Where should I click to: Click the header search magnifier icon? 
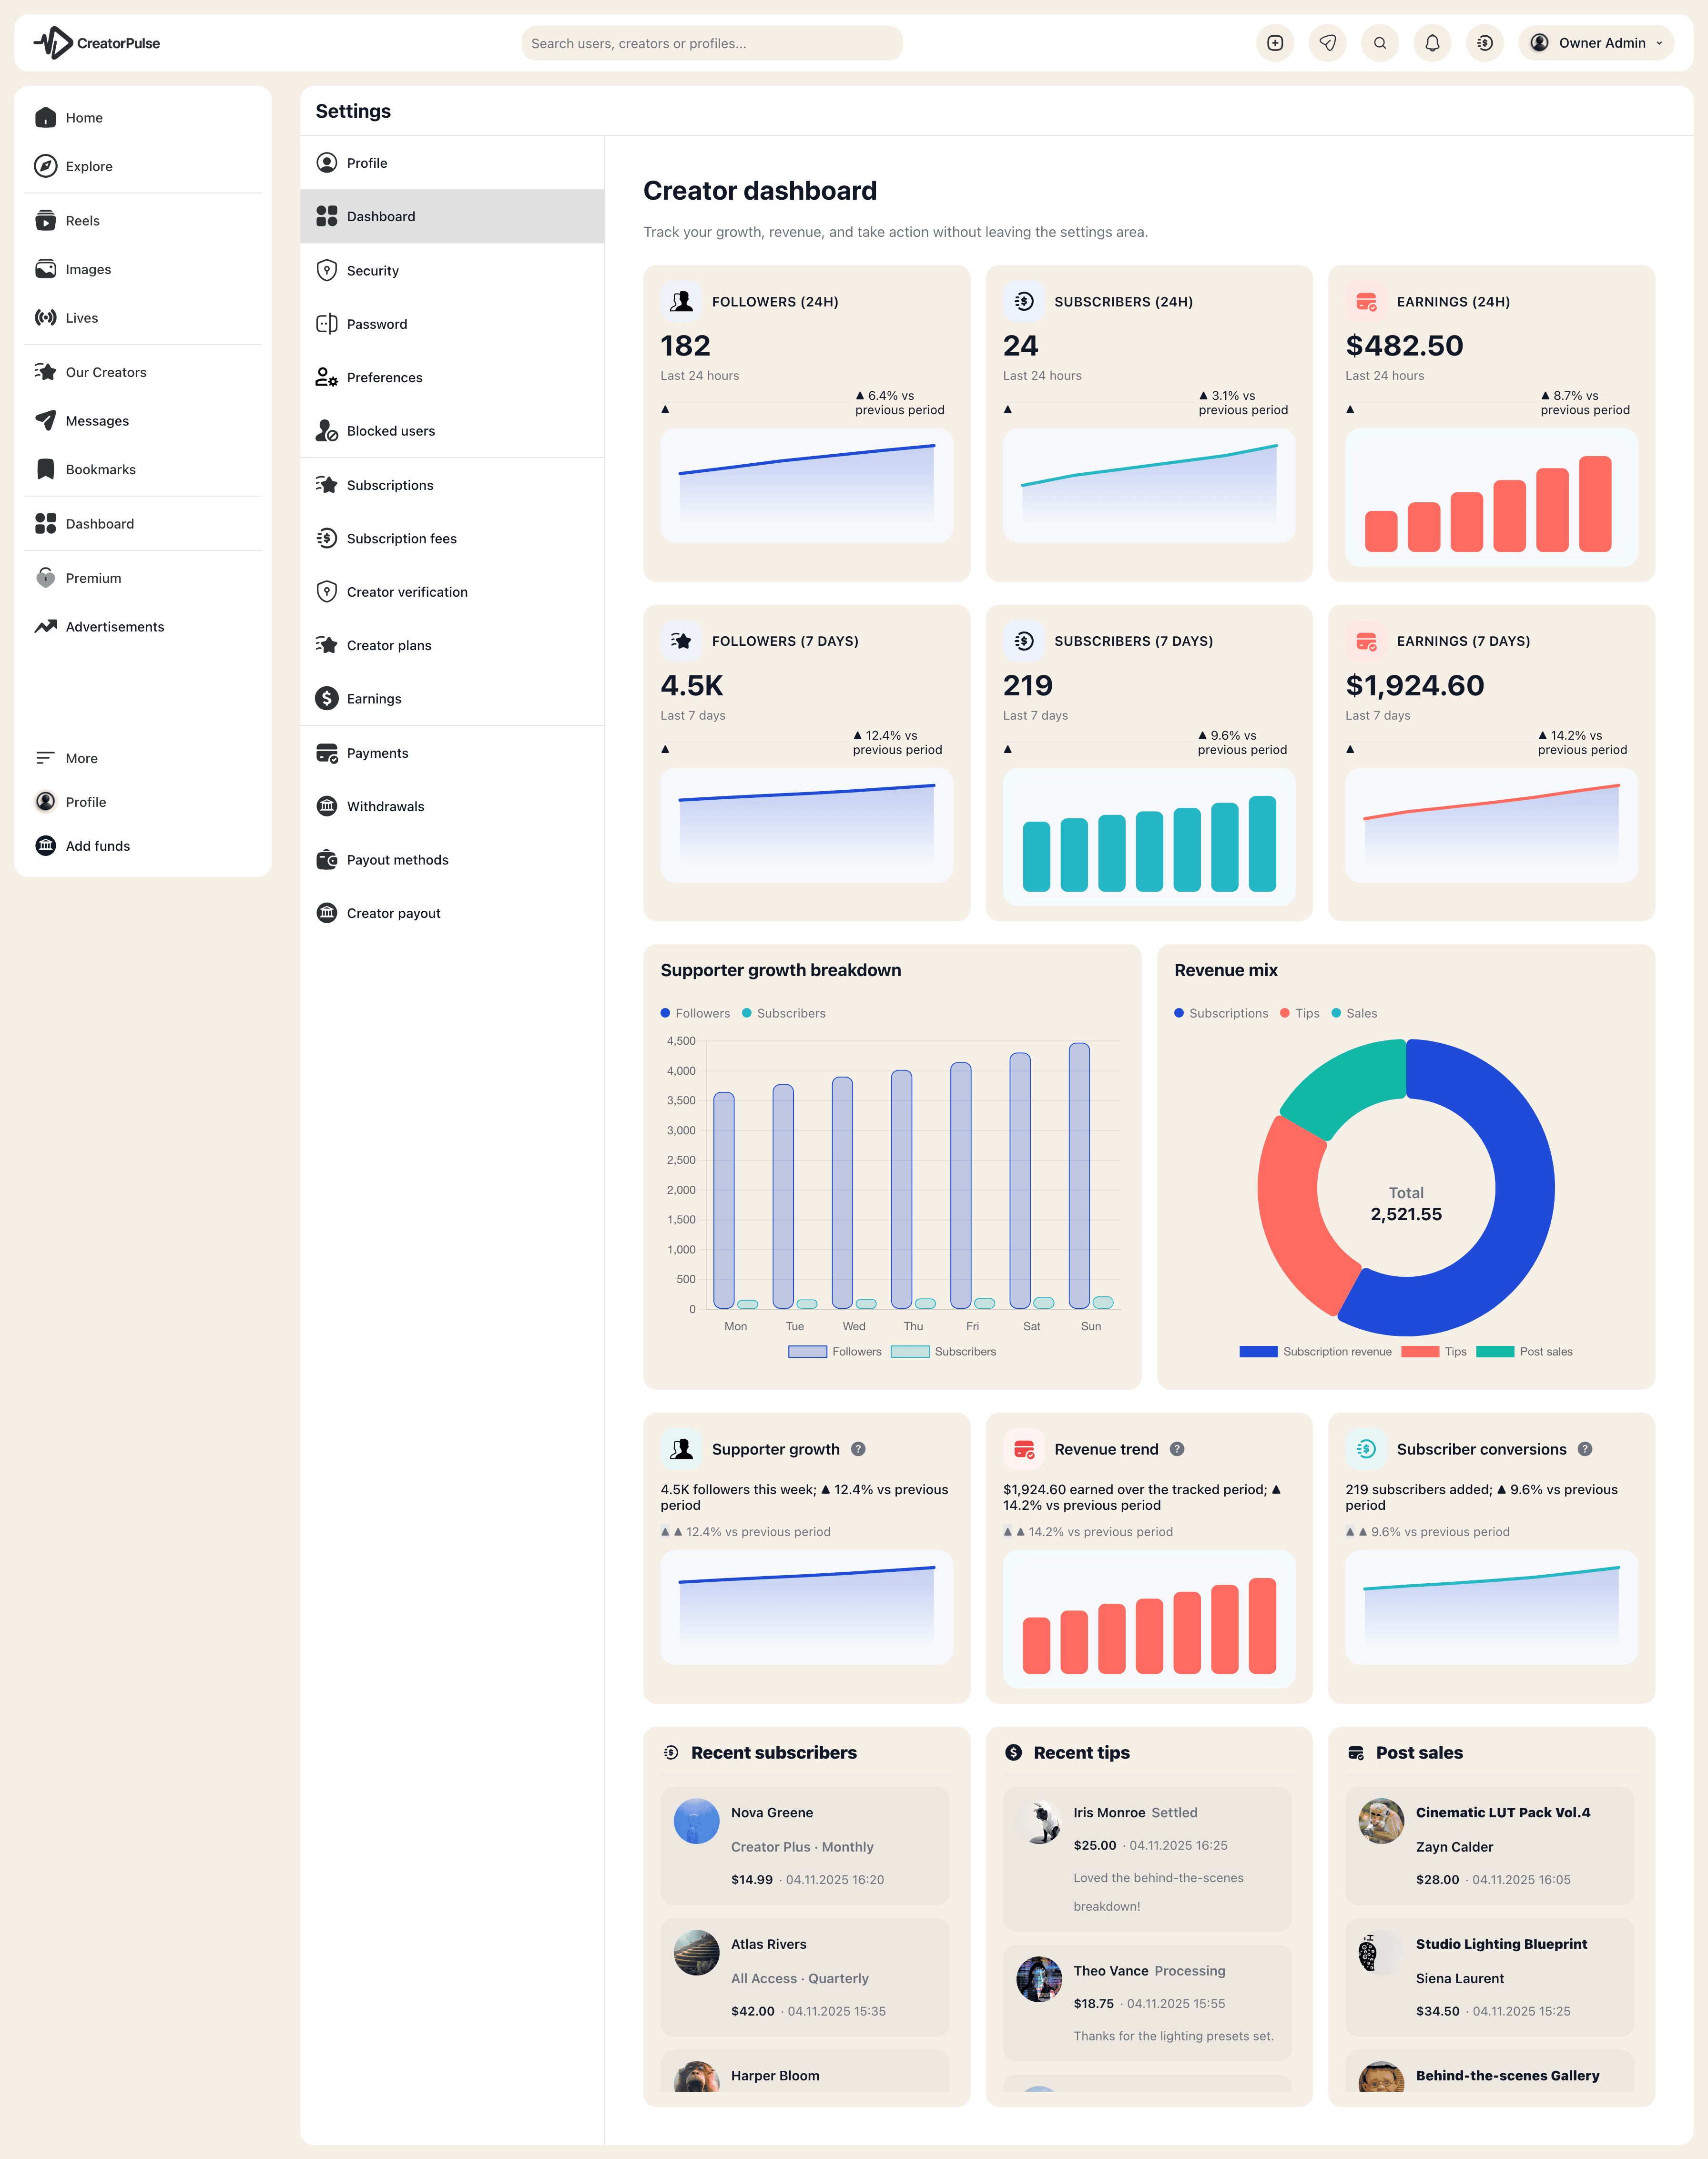coord(1380,43)
